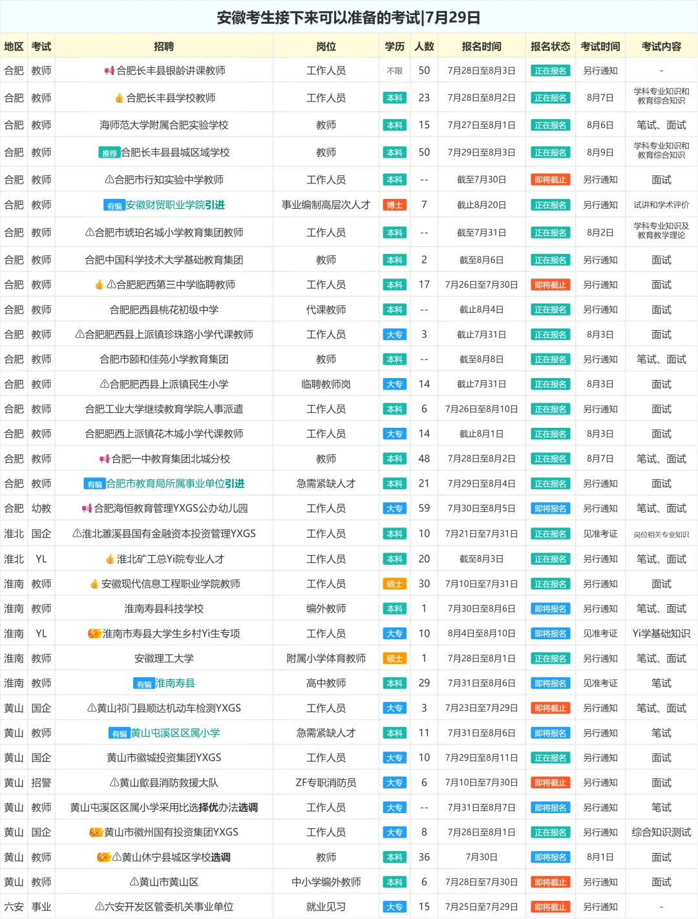Click 综合知识测试 exam content cell

tap(661, 832)
